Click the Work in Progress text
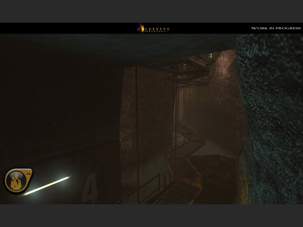 tap(276, 28)
